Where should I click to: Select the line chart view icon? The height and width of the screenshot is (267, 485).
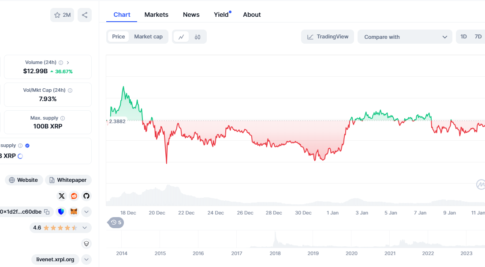pos(181,37)
